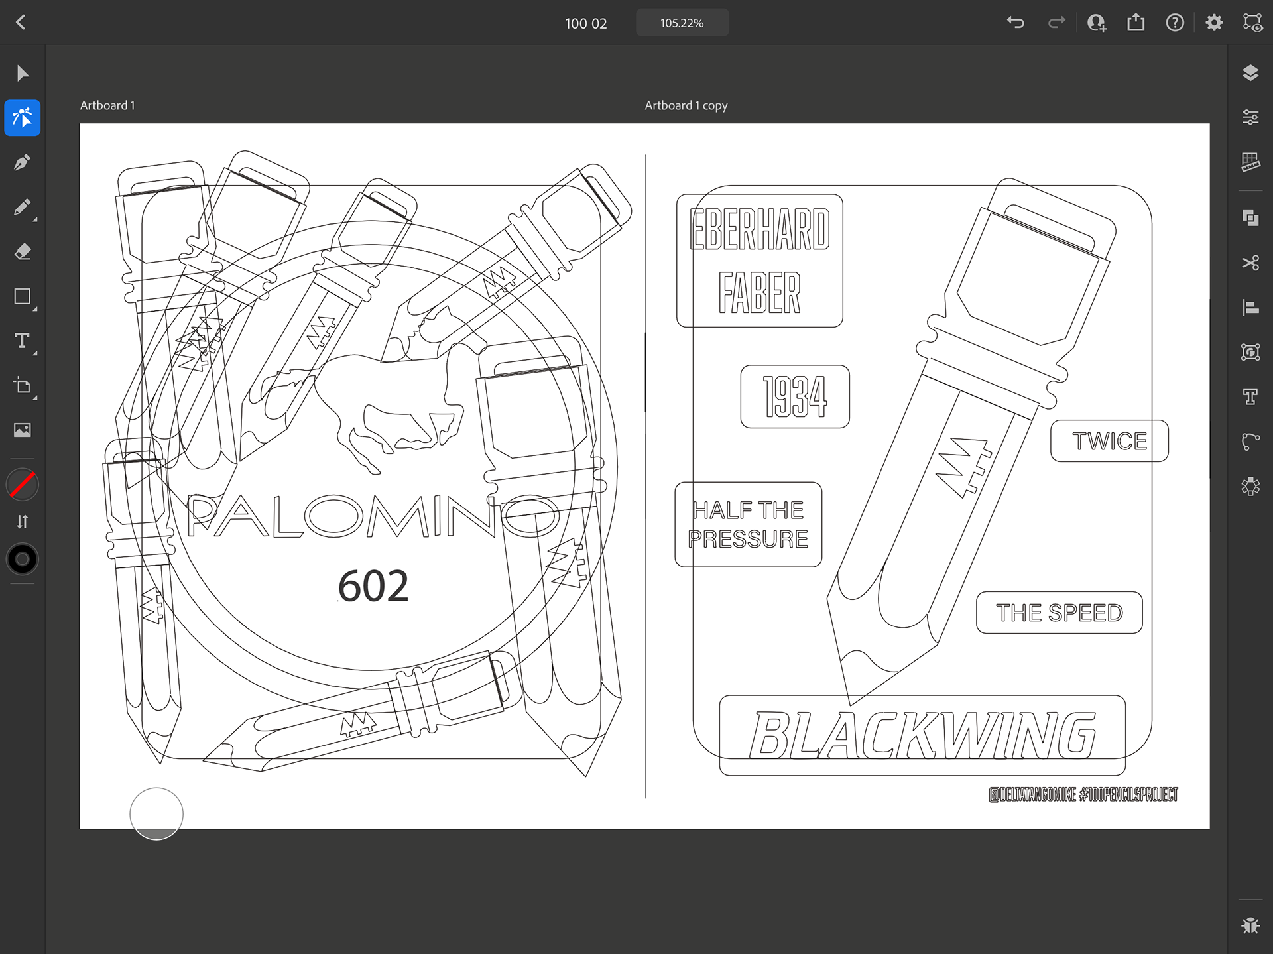
Task: Rename the document title 100 02
Action: click(x=586, y=23)
